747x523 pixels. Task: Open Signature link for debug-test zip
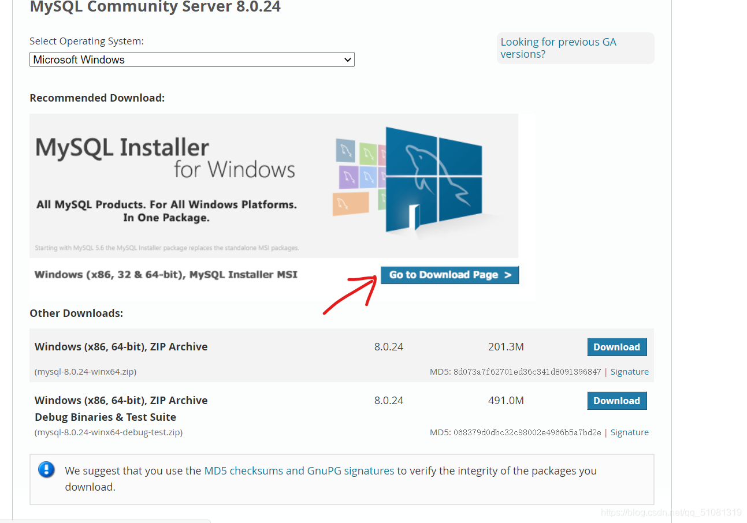pos(629,432)
